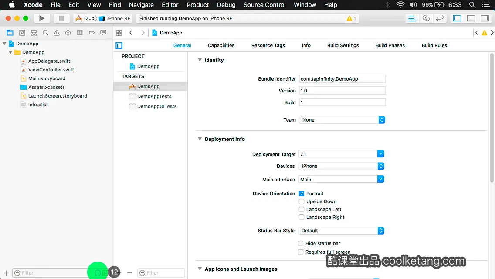Select the DemoAppTests target
The height and width of the screenshot is (279, 495).
click(150, 96)
